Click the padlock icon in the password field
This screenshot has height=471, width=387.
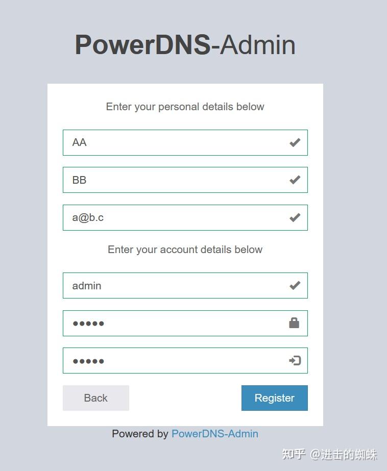pos(294,323)
